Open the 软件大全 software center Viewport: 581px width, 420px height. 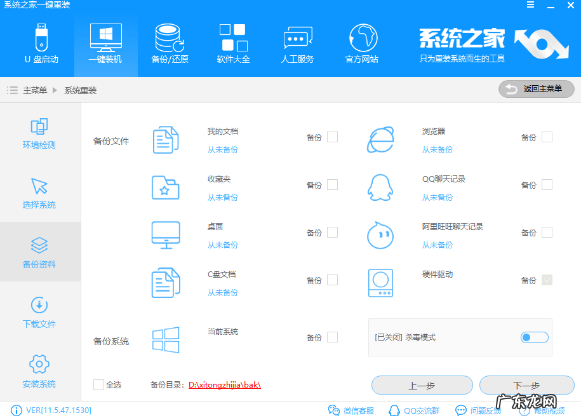pos(232,42)
